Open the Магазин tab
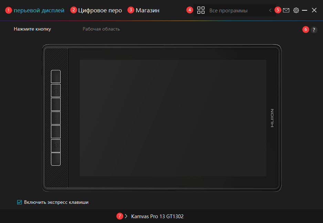The height and width of the screenshot is (223, 323). click(x=147, y=10)
